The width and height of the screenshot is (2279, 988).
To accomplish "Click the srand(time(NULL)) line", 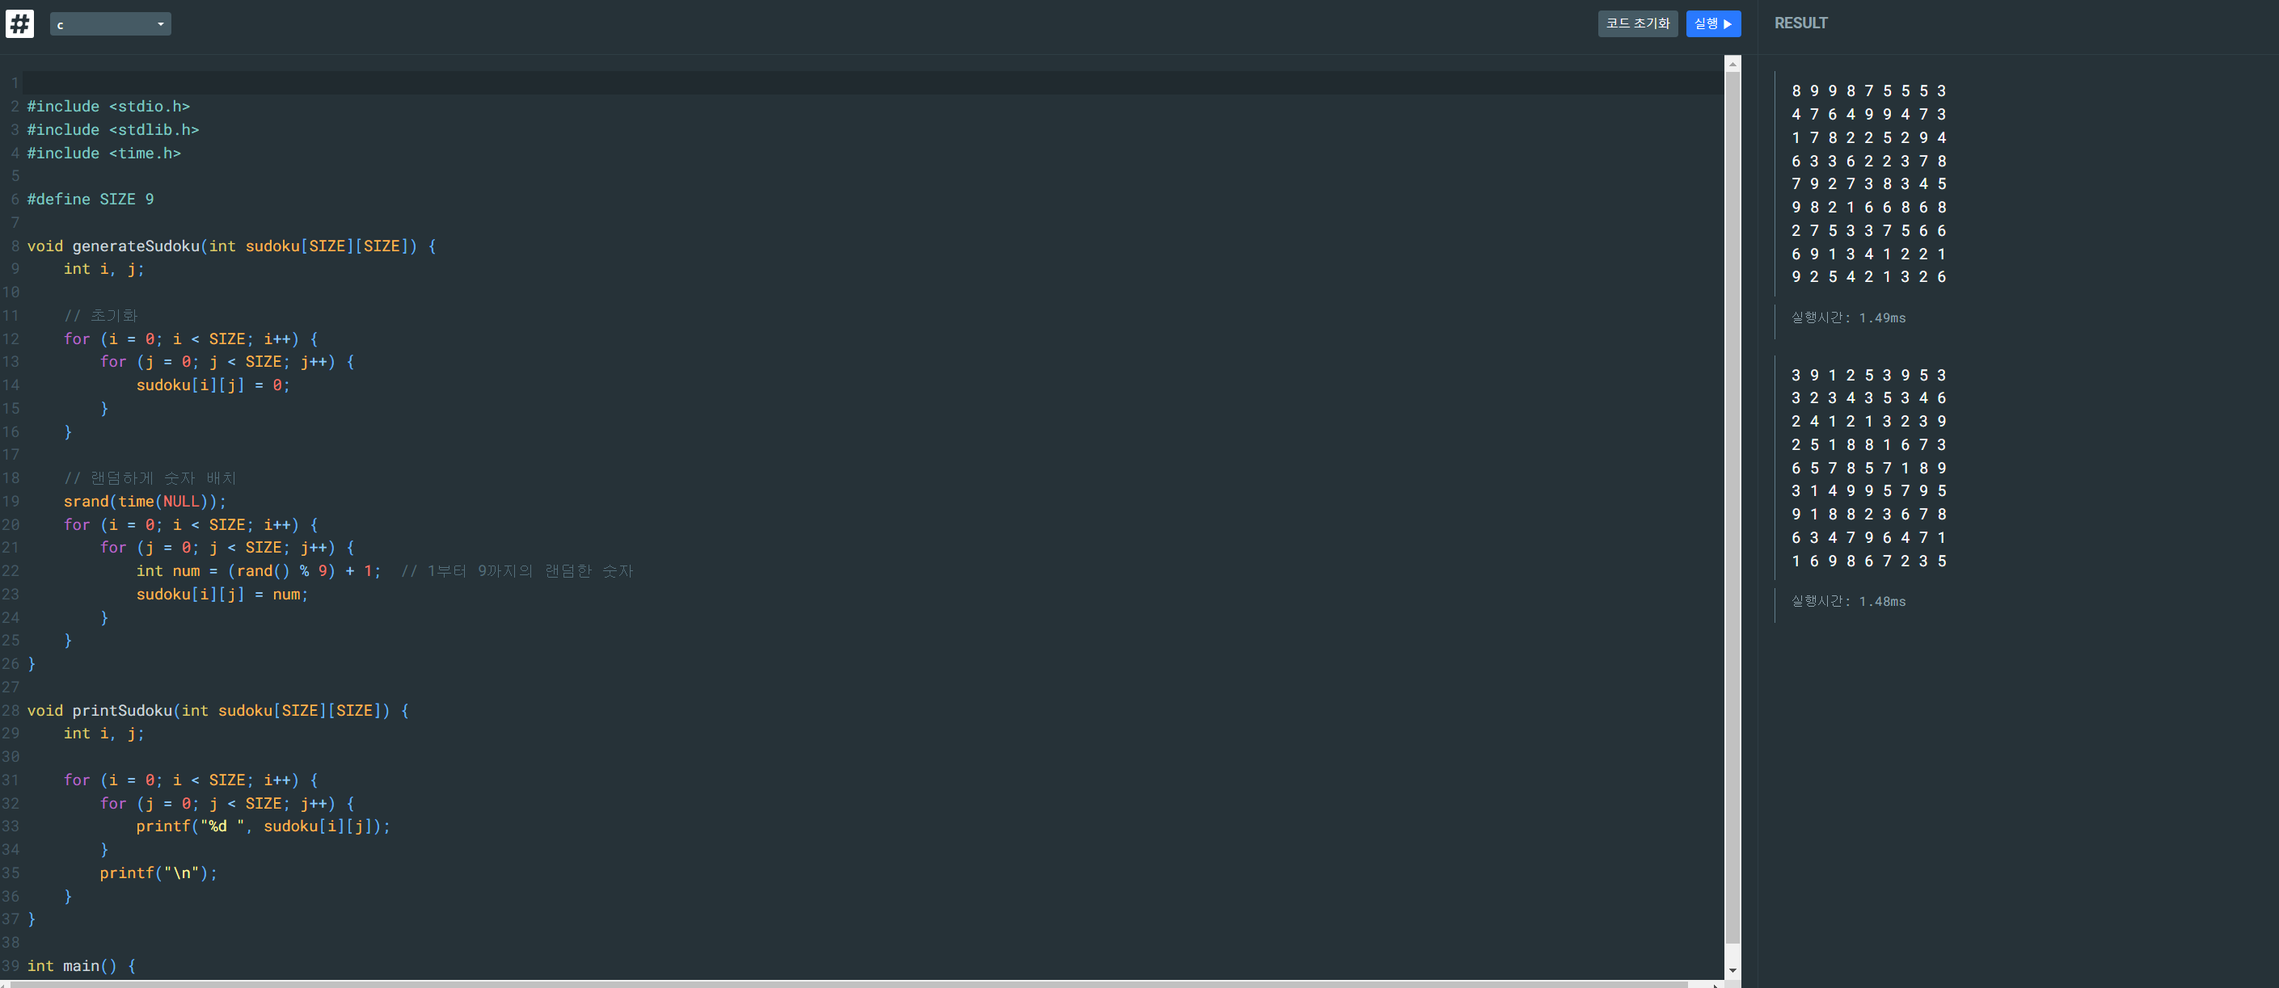I will (x=144, y=501).
